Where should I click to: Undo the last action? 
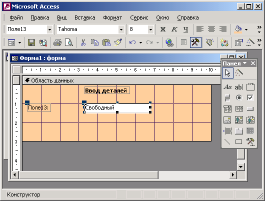tap(132, 42)
